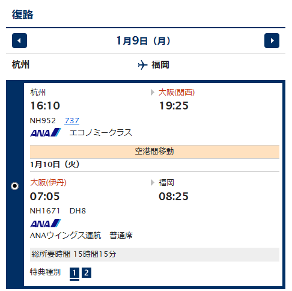Select award type 2 tab
This screenshot has width=292, height=291.
[x=87, y=273]
